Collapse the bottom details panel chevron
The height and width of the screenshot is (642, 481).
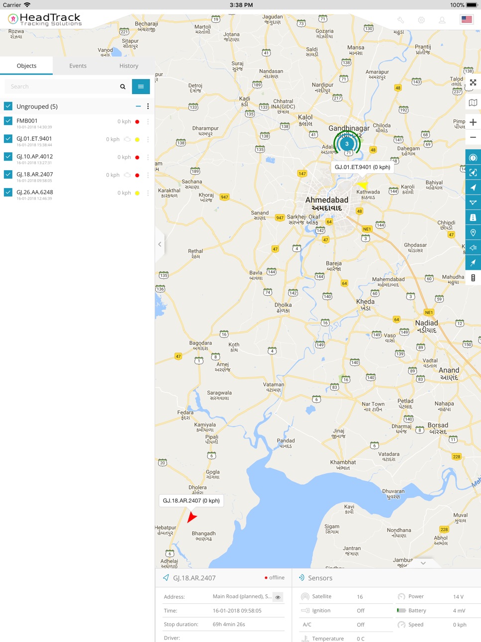coord(423,563)
